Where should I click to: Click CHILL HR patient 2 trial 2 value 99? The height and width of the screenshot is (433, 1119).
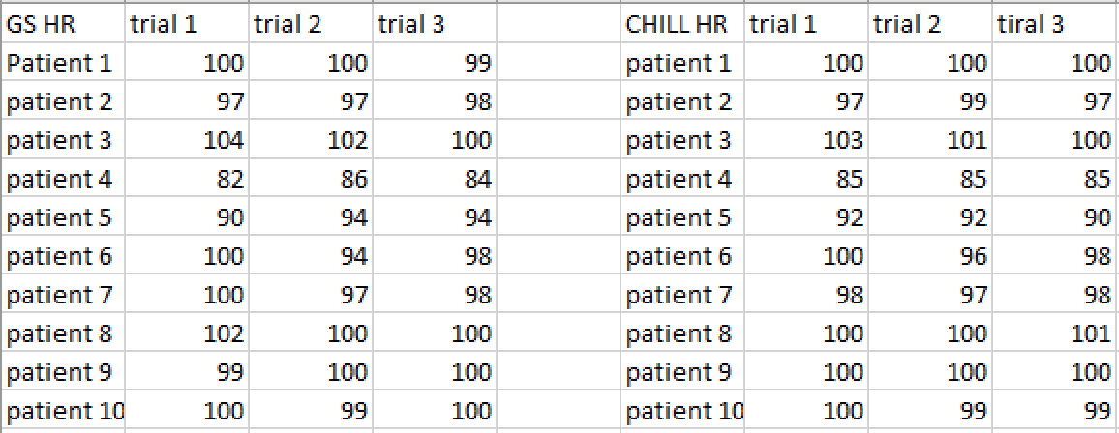[x=930, y=101]
